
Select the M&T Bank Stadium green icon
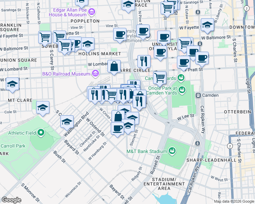tap(172, 151)
